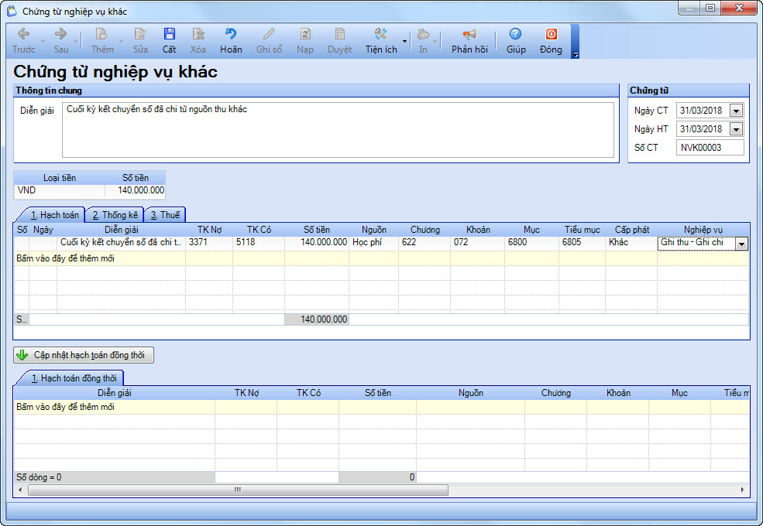The image size is (763, 526).
Task: Click the horizontal scrollbar in bottom grid
Action: click(x=238, y=490)
